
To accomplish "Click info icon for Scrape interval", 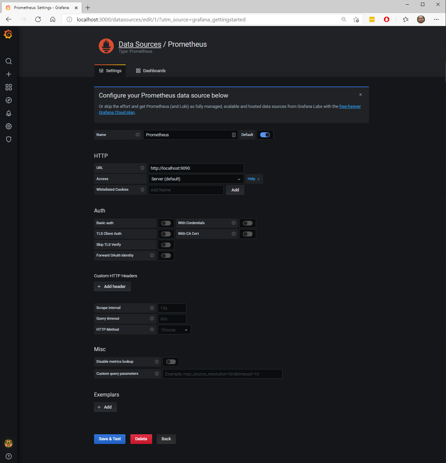I will click(x=152, y=308).
